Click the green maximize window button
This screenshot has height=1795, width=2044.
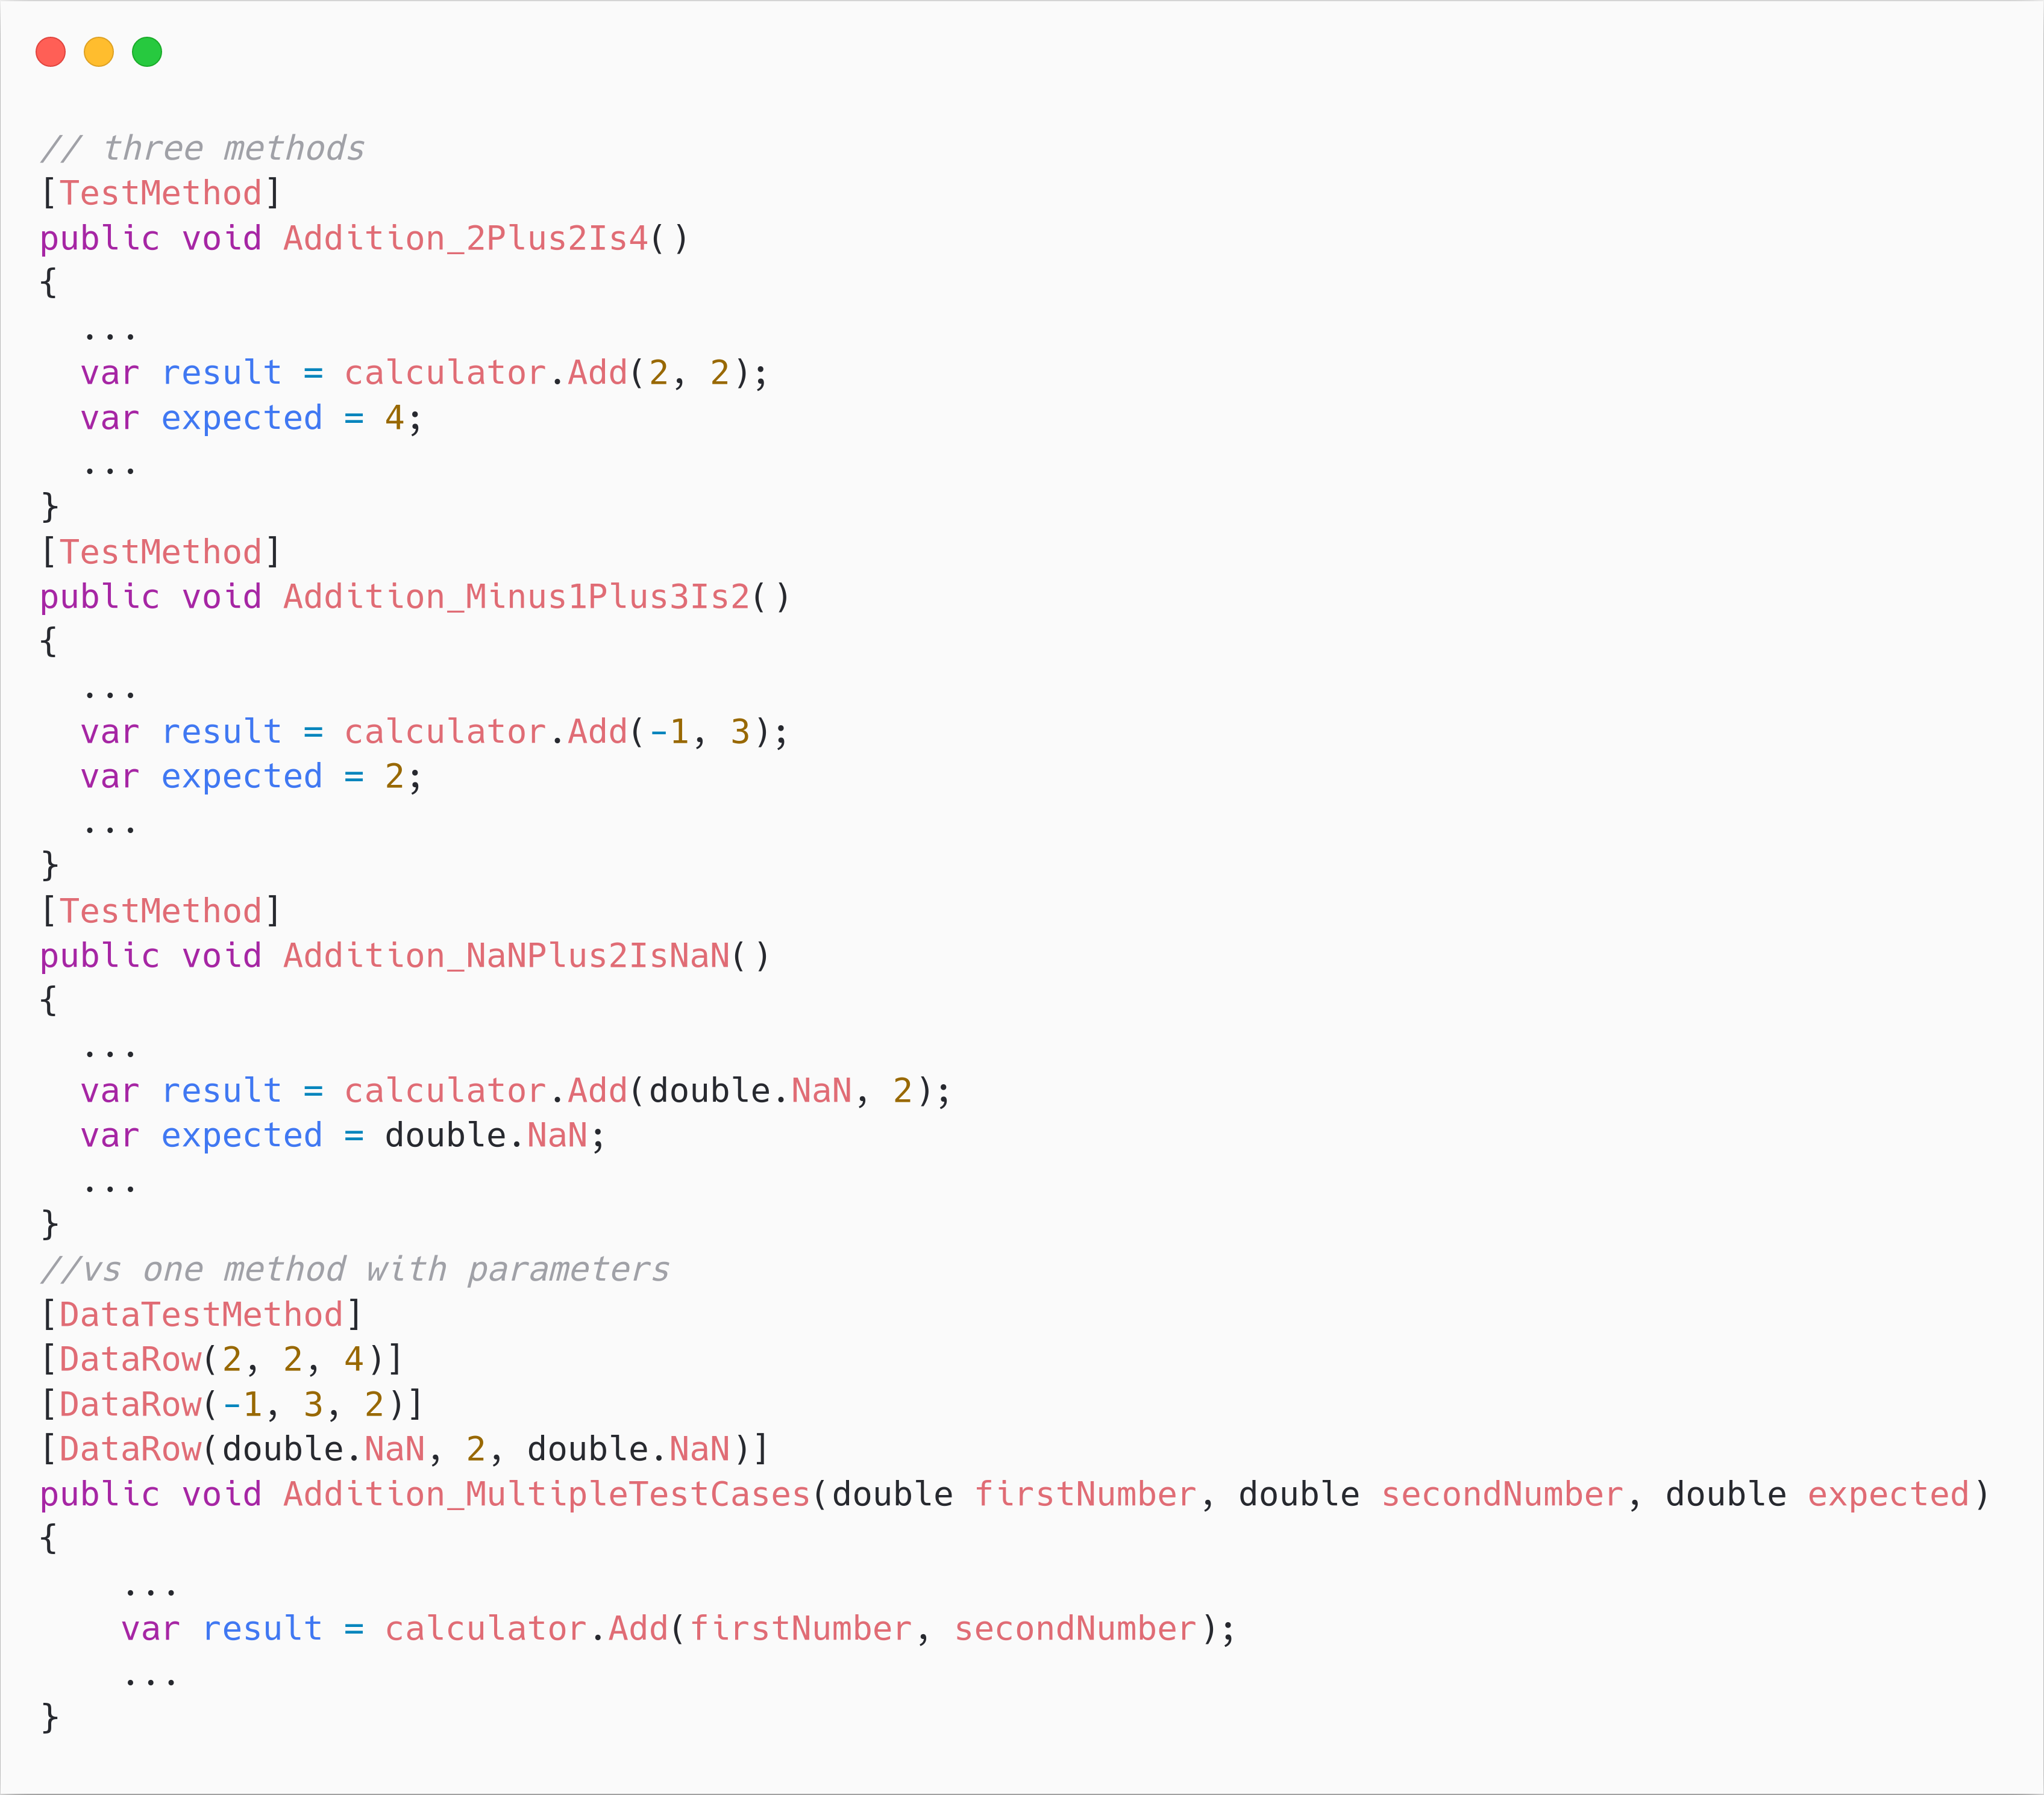coord(147,51)
